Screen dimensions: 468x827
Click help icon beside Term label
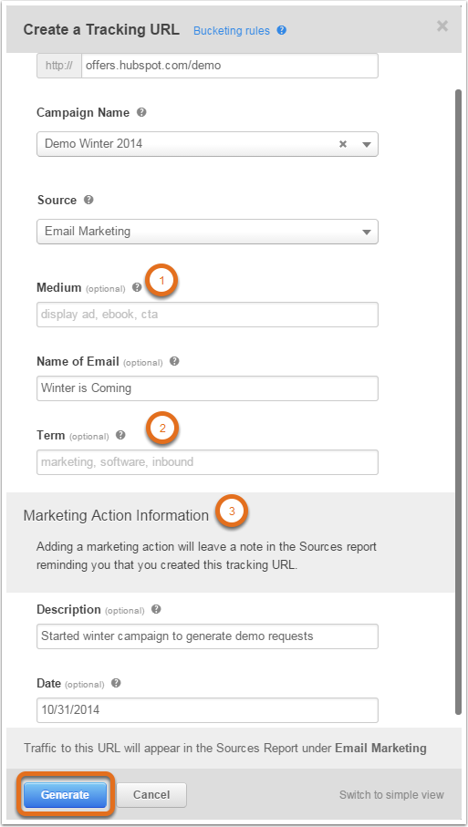click(x=120, y=435)
